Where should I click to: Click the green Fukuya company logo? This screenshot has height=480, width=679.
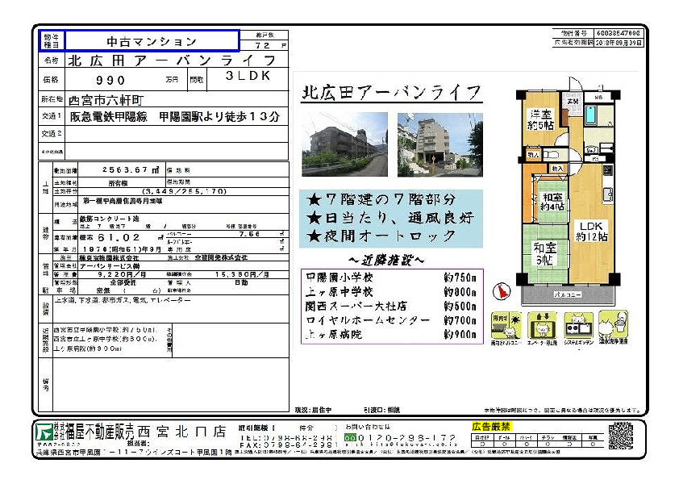point(43,434)
